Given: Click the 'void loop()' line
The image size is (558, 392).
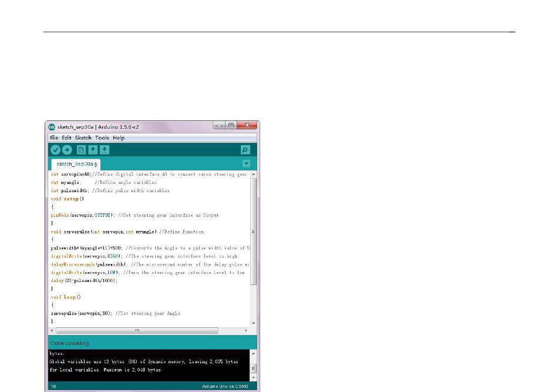Looking at the screenshot, I should pyautogui.click(x=66, y=297).
